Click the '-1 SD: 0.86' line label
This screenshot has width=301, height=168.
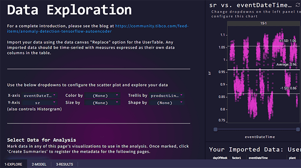288,88
